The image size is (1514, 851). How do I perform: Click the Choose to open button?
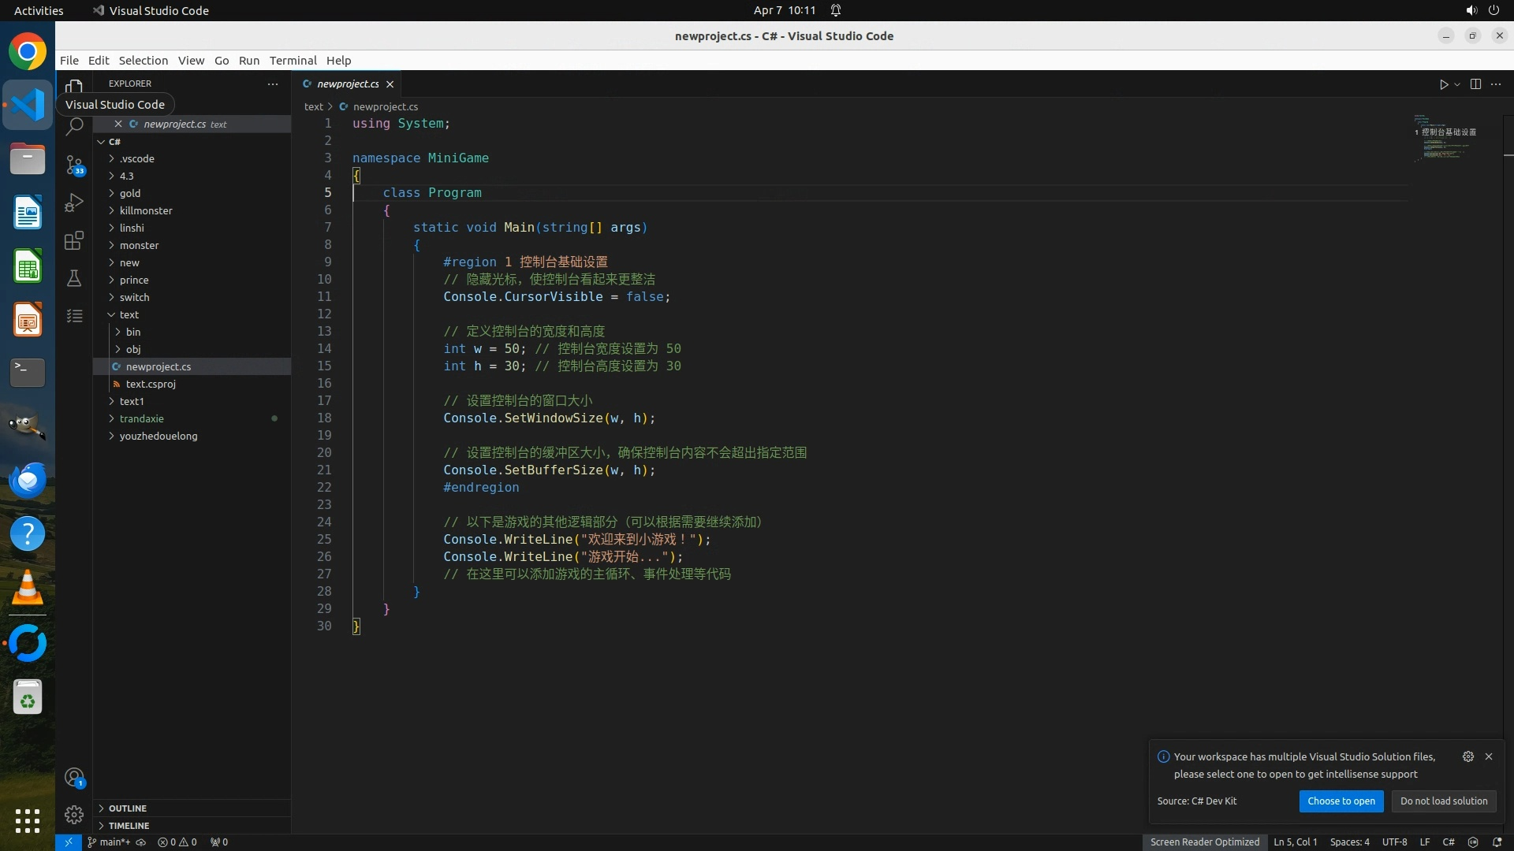1341,801
